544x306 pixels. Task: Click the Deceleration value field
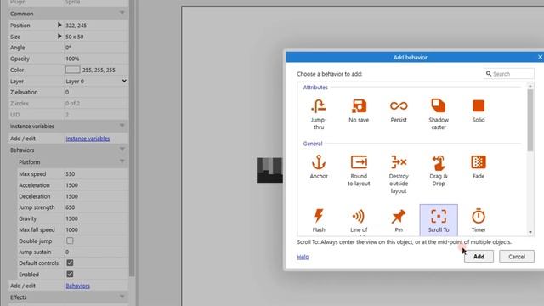click(x=96, y=196)
